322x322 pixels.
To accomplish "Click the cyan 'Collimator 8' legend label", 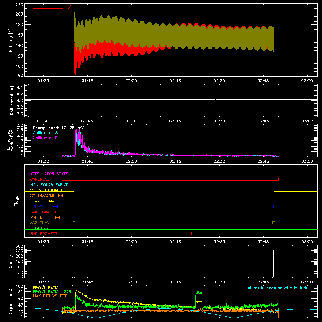I will click(x=45, y=133).
